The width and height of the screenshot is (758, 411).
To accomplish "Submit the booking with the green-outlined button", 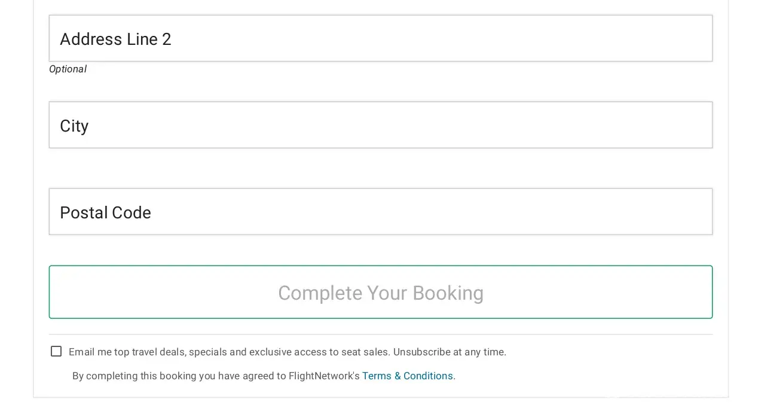I will point(380,293).
